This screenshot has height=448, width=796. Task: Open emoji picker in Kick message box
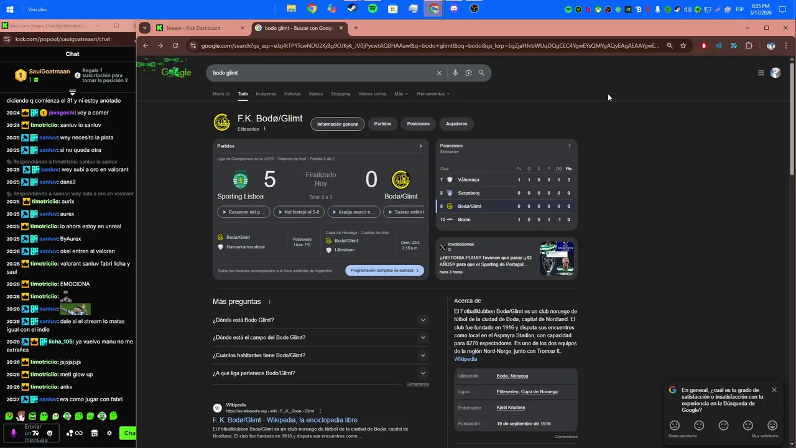click(x=50, y=433)
